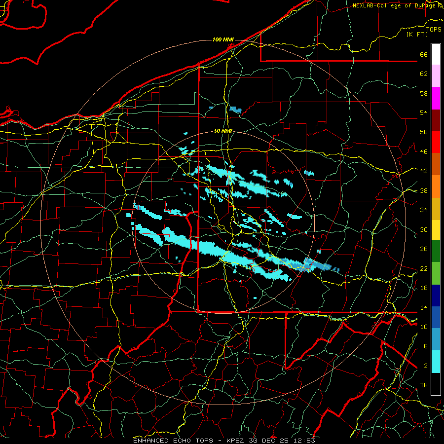Screen dimensions: 444x444
Task: Click the "2" scale value
Action: (x=426, y=366)
